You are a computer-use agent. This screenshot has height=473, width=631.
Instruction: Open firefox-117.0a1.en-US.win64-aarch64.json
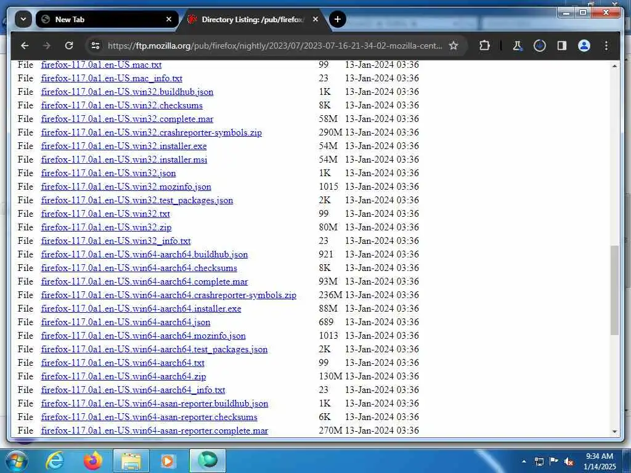[x=126, y=322]
